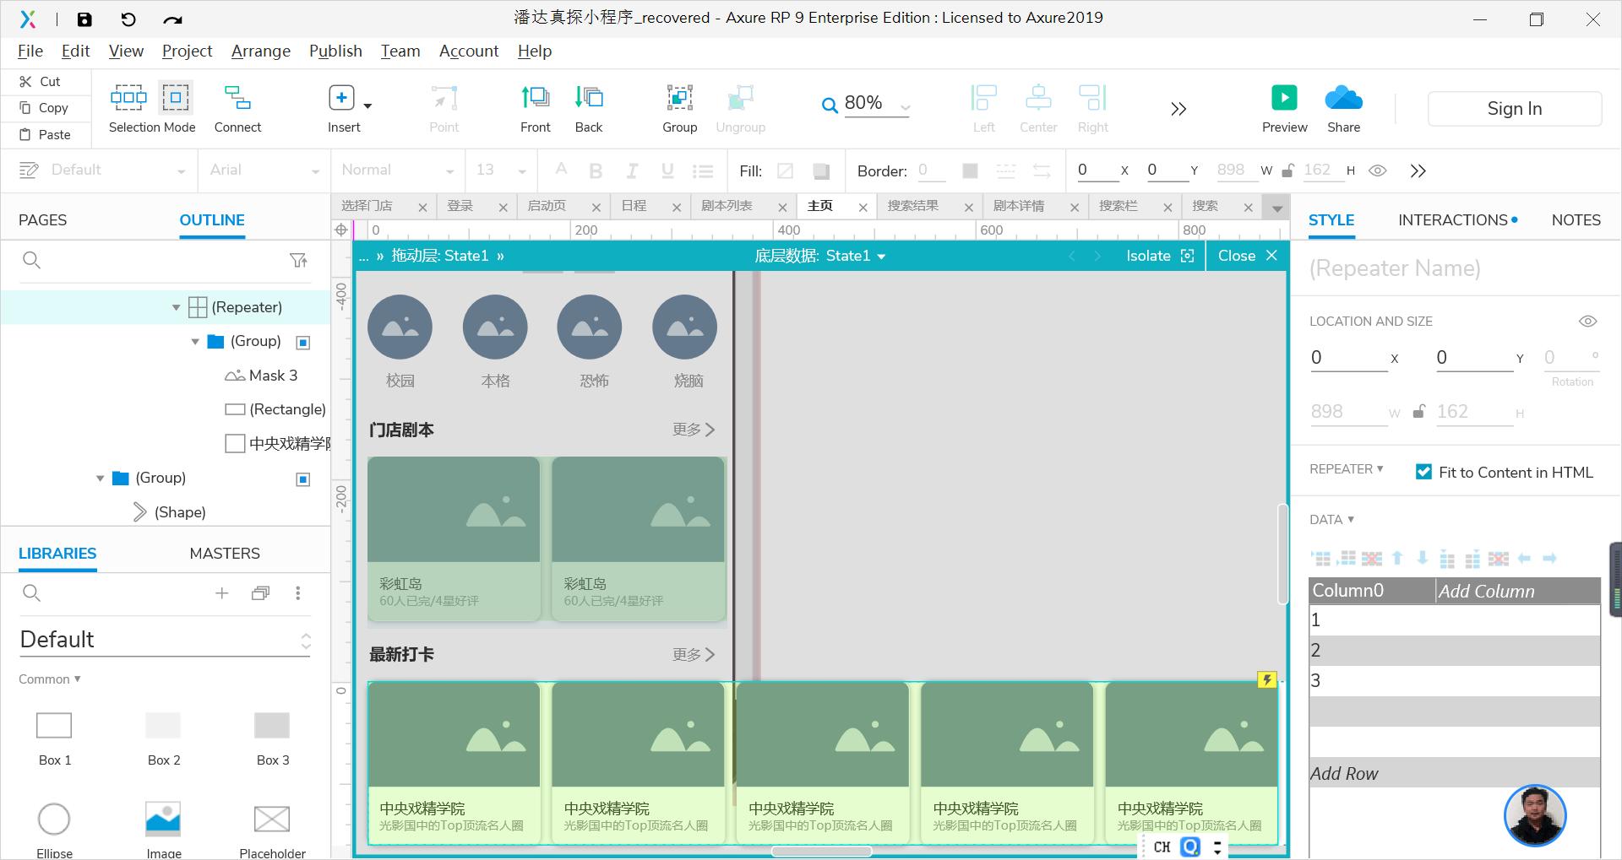Bring selection to Front

tap(535, 98)
